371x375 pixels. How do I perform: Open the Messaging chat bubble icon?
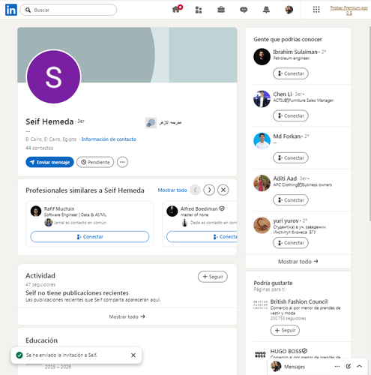pyautogui.click(x=244, y=10)
